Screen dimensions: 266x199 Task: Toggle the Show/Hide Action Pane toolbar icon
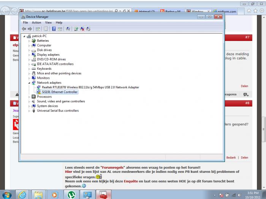click(60, 29)
